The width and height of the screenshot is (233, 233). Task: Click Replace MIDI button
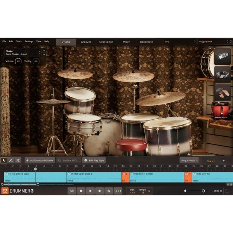(x=68, y=160)
